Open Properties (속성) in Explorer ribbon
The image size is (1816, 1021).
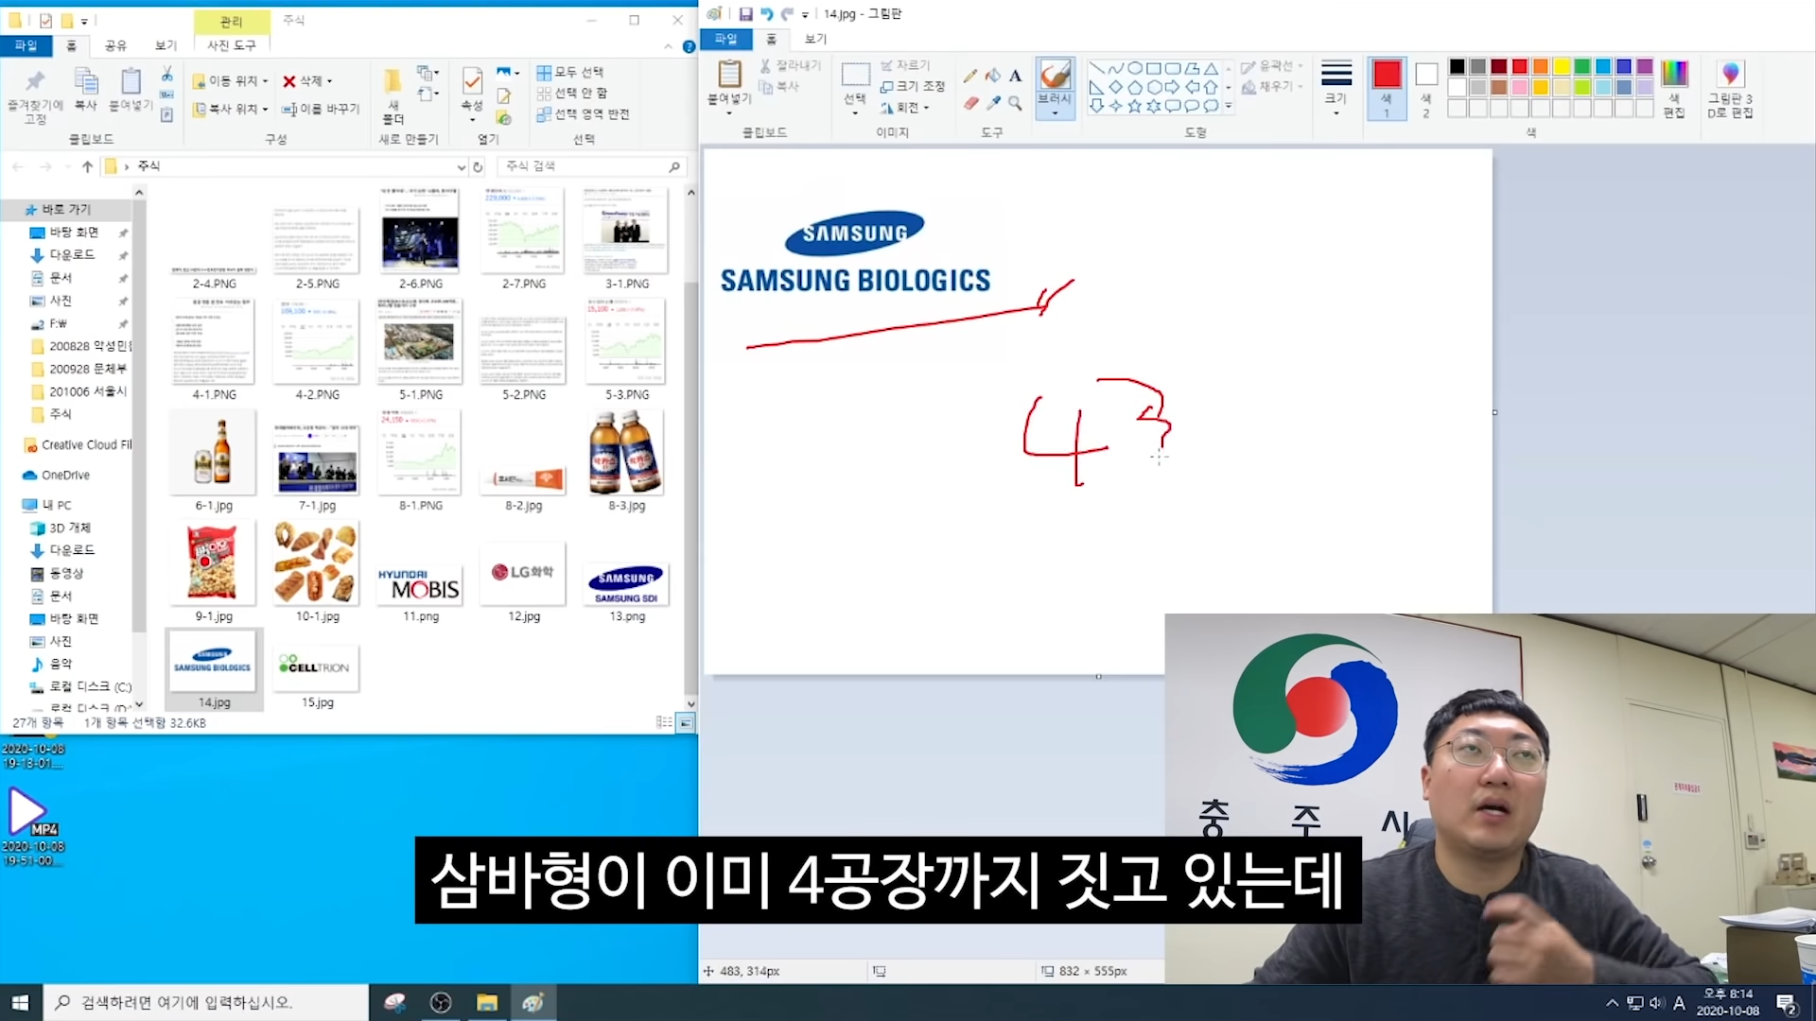coord(471,91)
